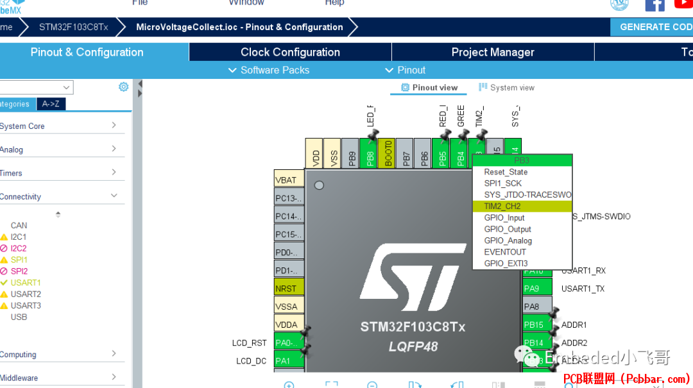Open the categories settings gear
693x388 pixels.
click(x=123, y=87)
